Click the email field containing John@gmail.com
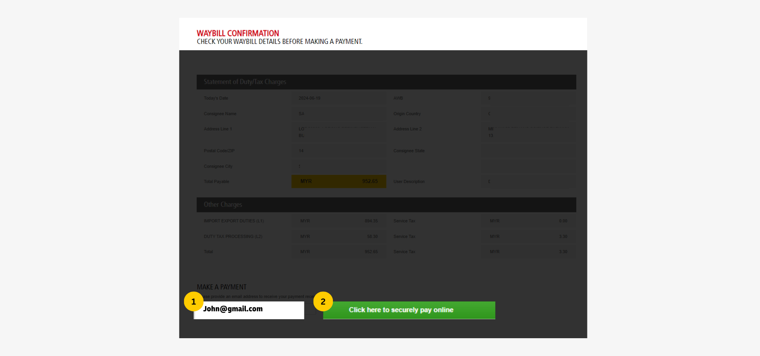Image resolution: width=760 pixels, height=356 pixels. click(x=249, y=310)
